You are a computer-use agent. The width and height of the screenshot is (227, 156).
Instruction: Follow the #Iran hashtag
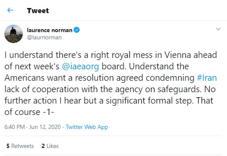(x=207, y=78)
